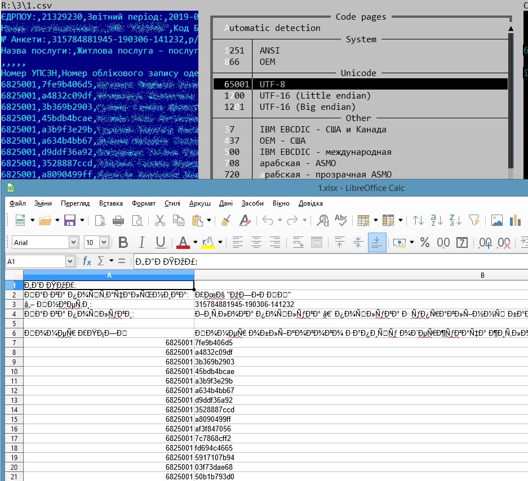The image size is (528, 481).
Task: Open the font size dropdown
Action: [x=104, y=243]
